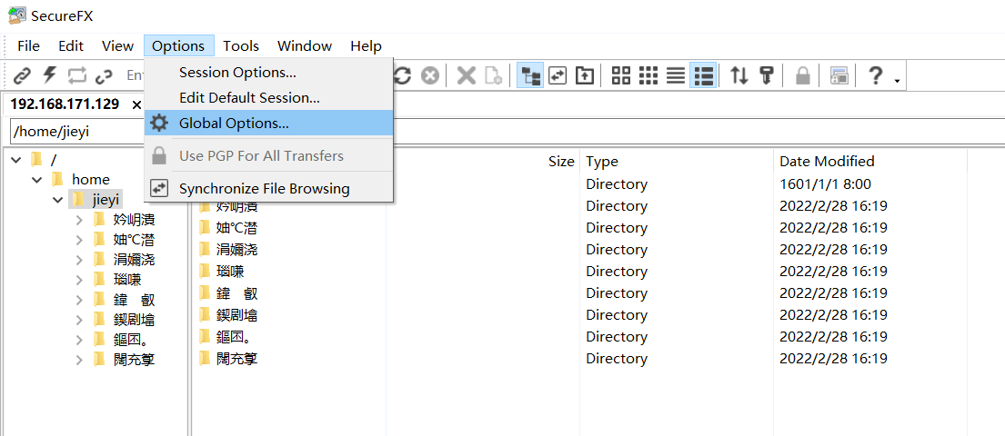Image resolution: width=1005 pixels, height=436 pixels.
Task: Select 闊充箰 folder in the tree
Action: (x=134, y=360)
